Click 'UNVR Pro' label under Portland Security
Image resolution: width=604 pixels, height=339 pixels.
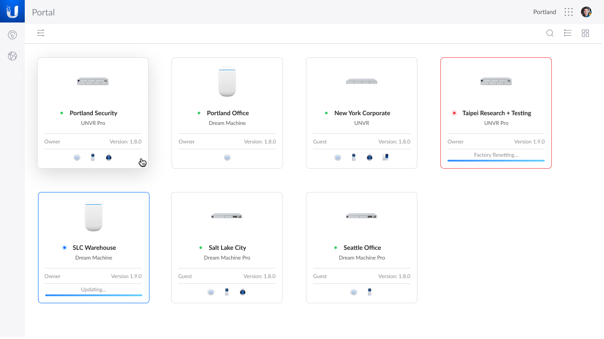click(x=93, y=123)
